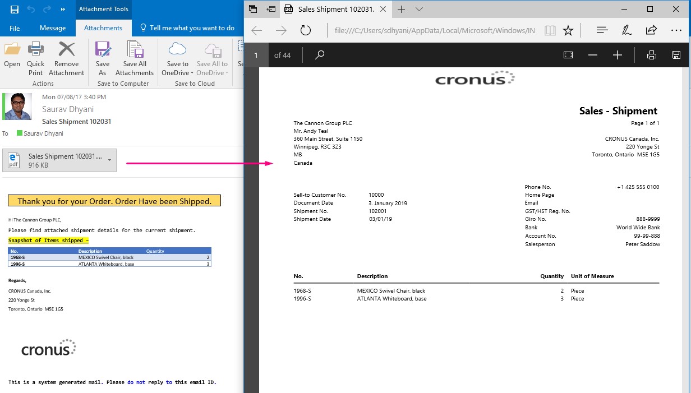The width and height of the screenshot is (691, 393).
Task: Refresh the page in Edge
Action: 306,30
